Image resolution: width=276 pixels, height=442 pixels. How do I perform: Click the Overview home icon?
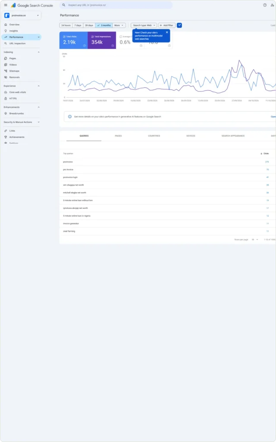coord(6,25)
